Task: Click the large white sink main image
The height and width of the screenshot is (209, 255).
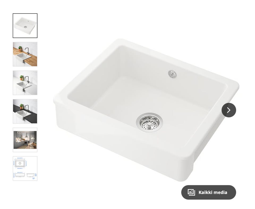Action: point(146,110)
